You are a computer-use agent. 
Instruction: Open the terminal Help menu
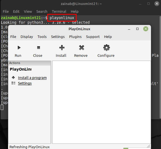pos(75,11)
